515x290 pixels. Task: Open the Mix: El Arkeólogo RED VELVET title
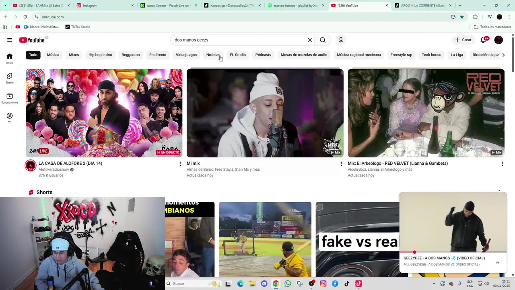[x=398, y=164]
